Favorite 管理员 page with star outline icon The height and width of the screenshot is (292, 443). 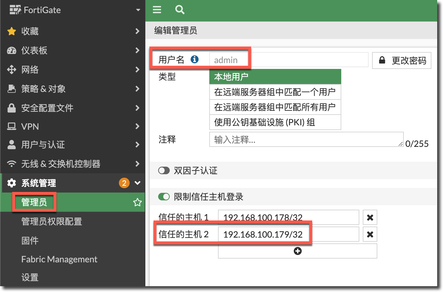(137, 202)
